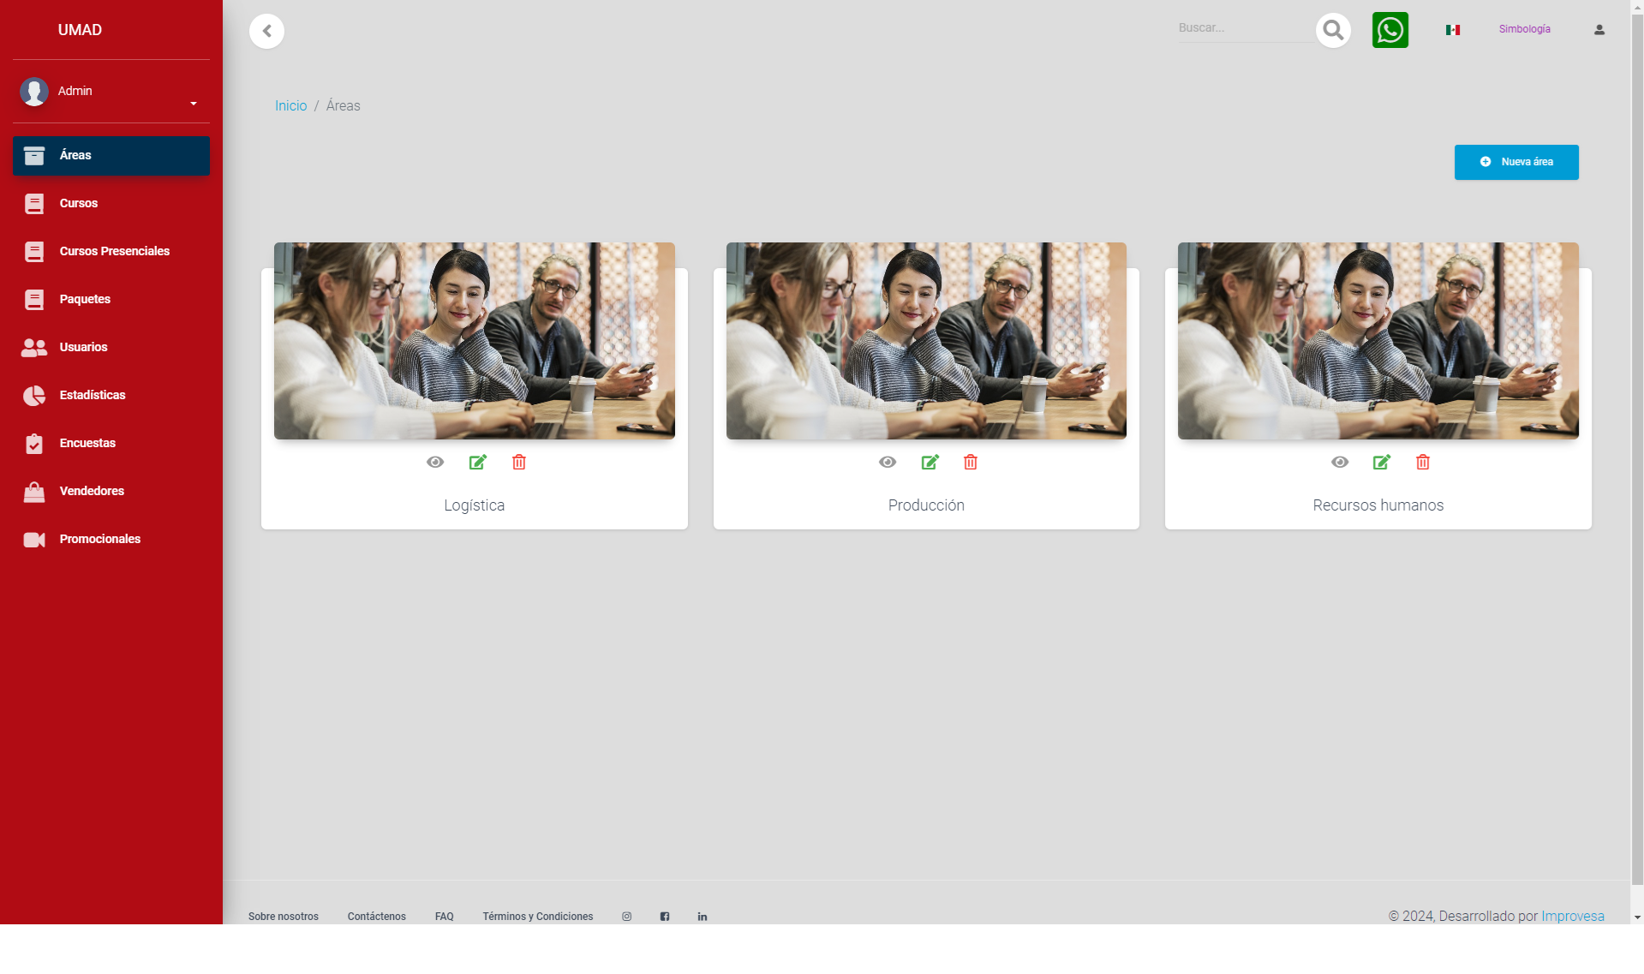1644x974 pixels.
Task: Open the Instagram footer icon
Action: (627, 917)
